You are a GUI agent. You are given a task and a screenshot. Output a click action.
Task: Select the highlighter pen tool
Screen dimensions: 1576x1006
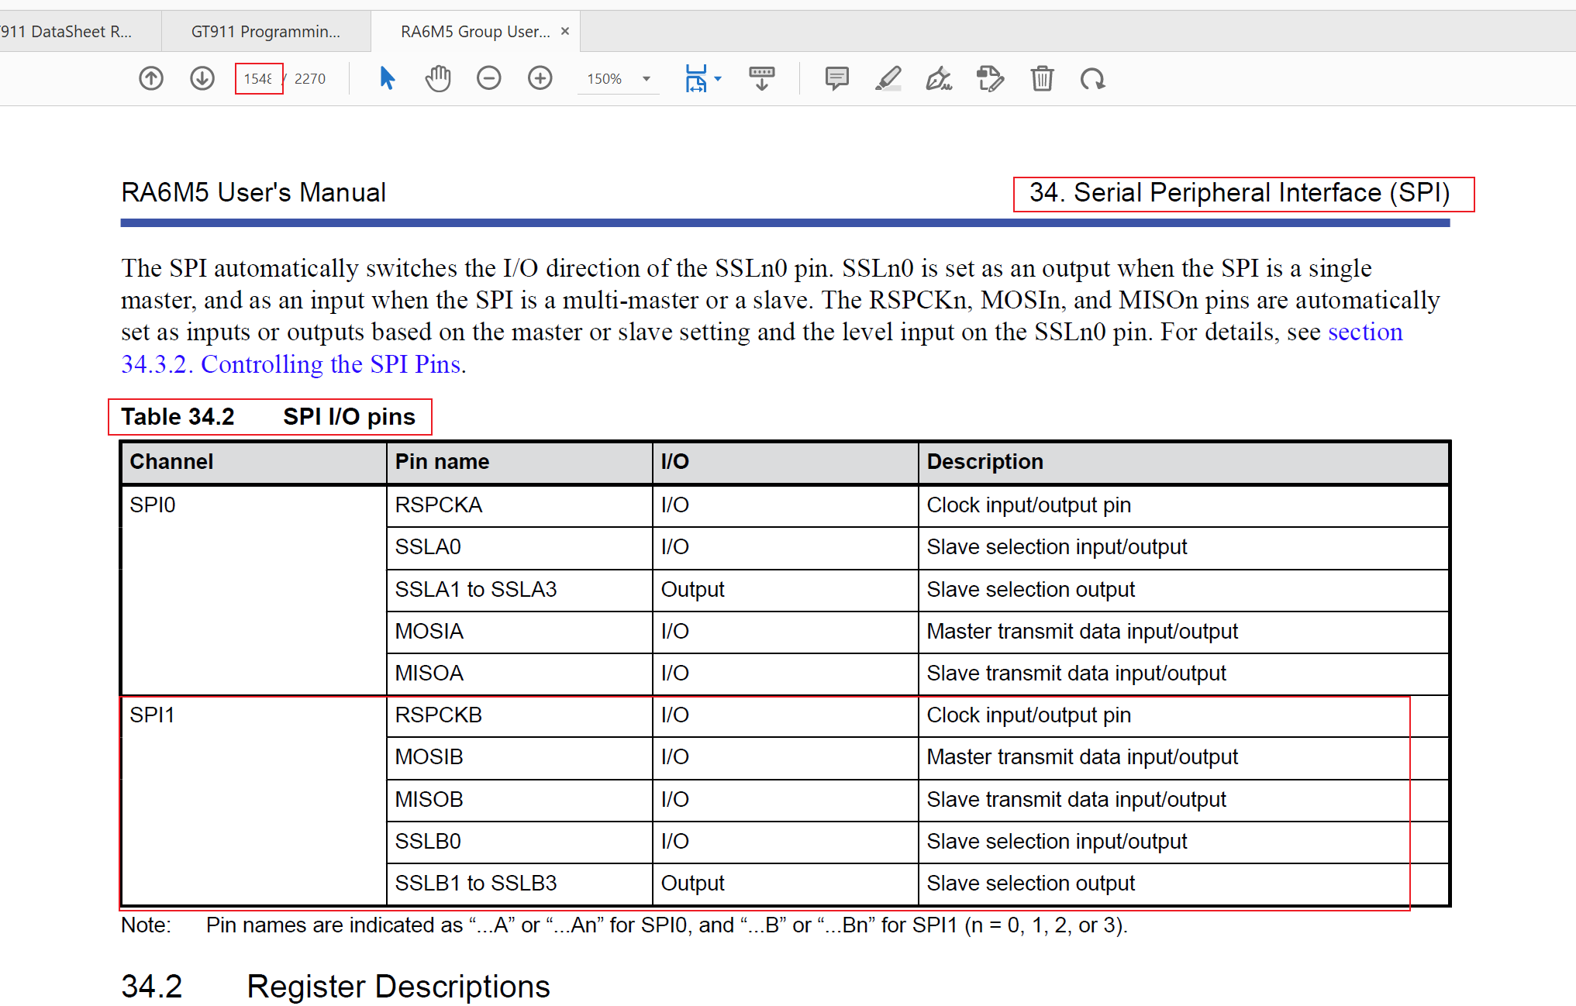click(x=888, y=78)
